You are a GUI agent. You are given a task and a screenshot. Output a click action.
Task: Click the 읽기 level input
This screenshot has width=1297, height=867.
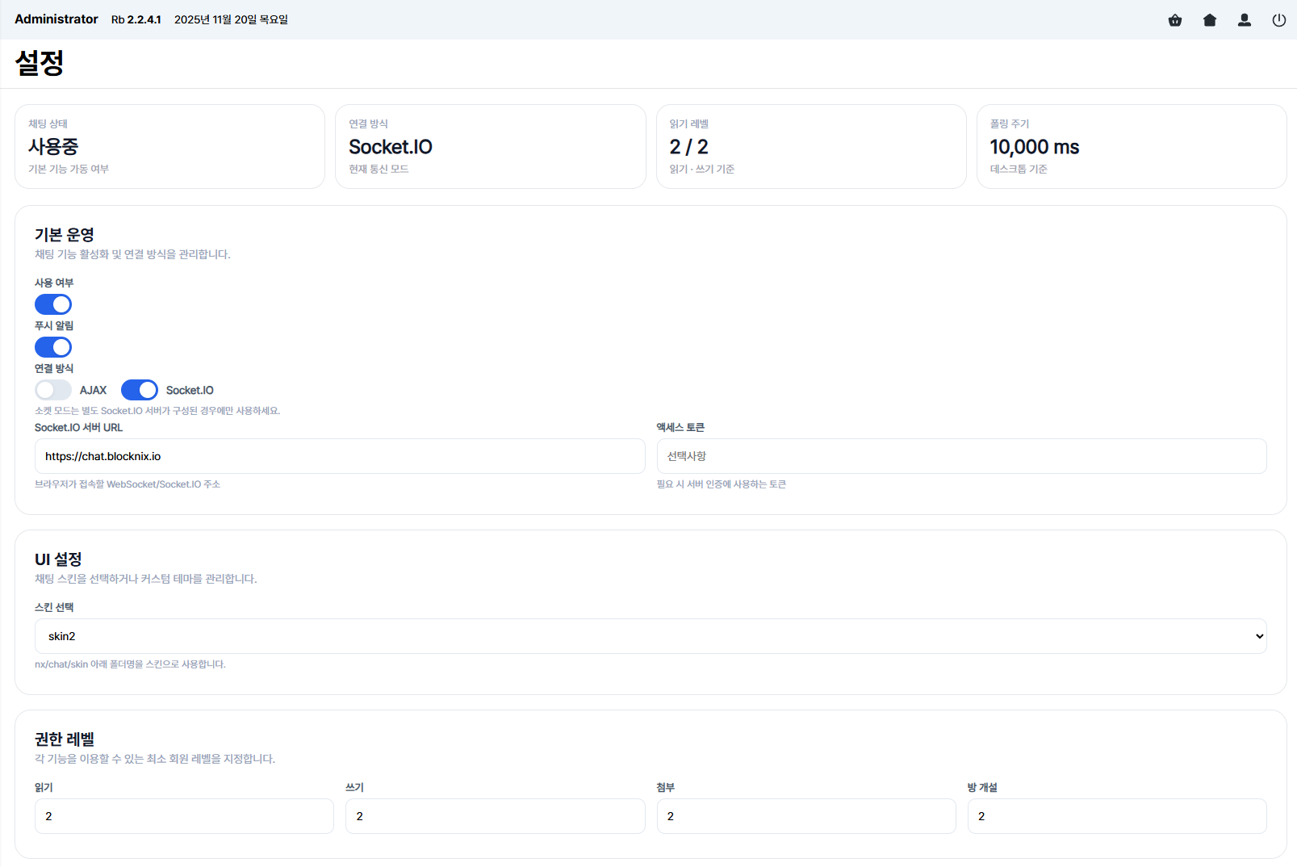coord(184,816)
